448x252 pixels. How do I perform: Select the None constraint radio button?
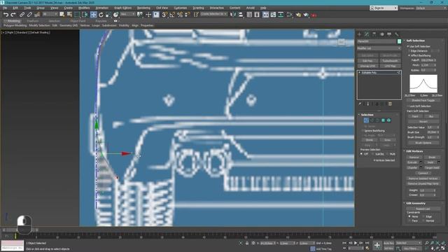pyautogui.click(x=409, y=216)
